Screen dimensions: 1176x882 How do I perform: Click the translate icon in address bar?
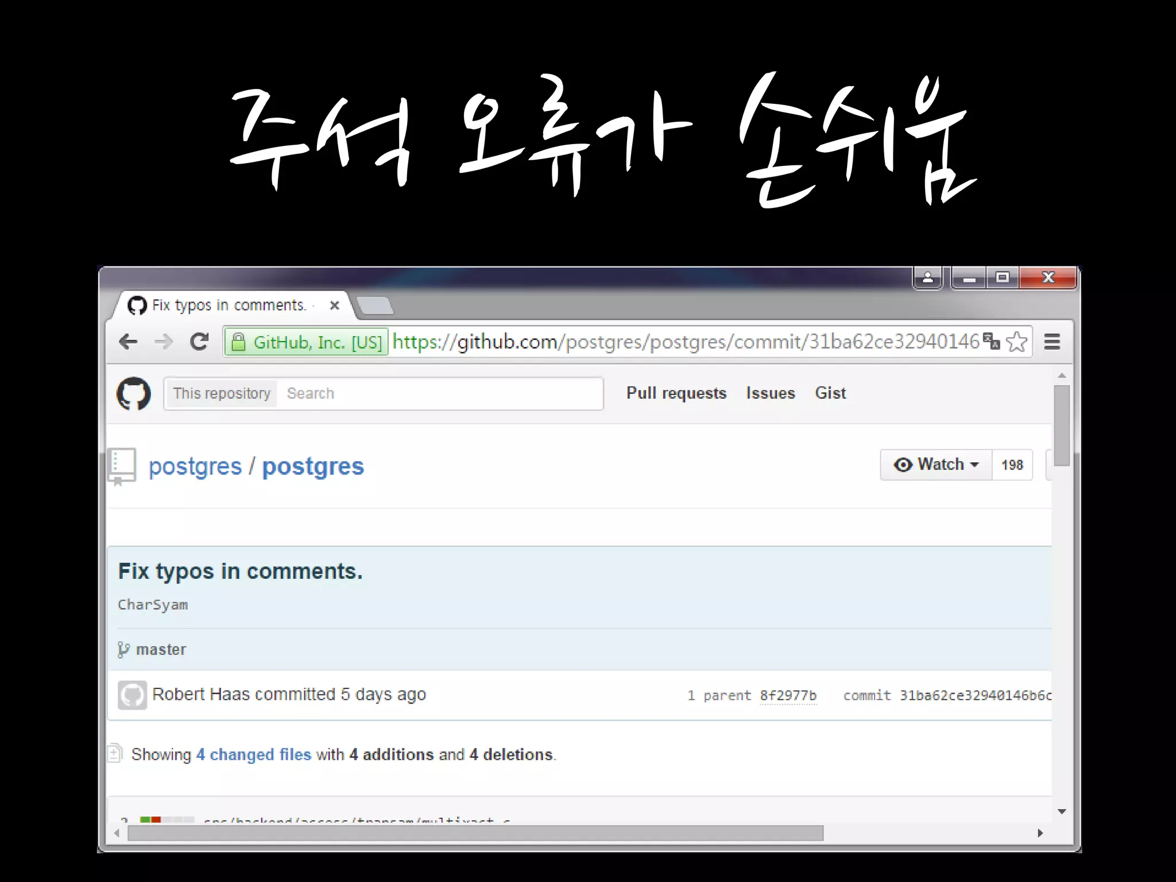(x=991, y=341)
